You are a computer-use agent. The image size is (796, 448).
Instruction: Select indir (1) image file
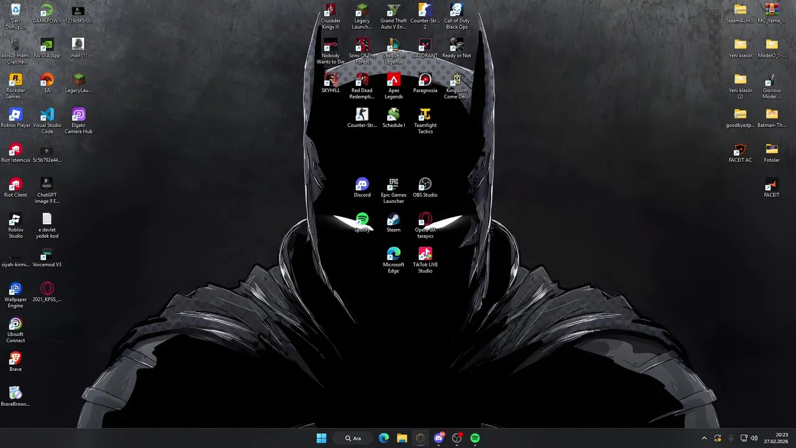click(x=78, y=49)
